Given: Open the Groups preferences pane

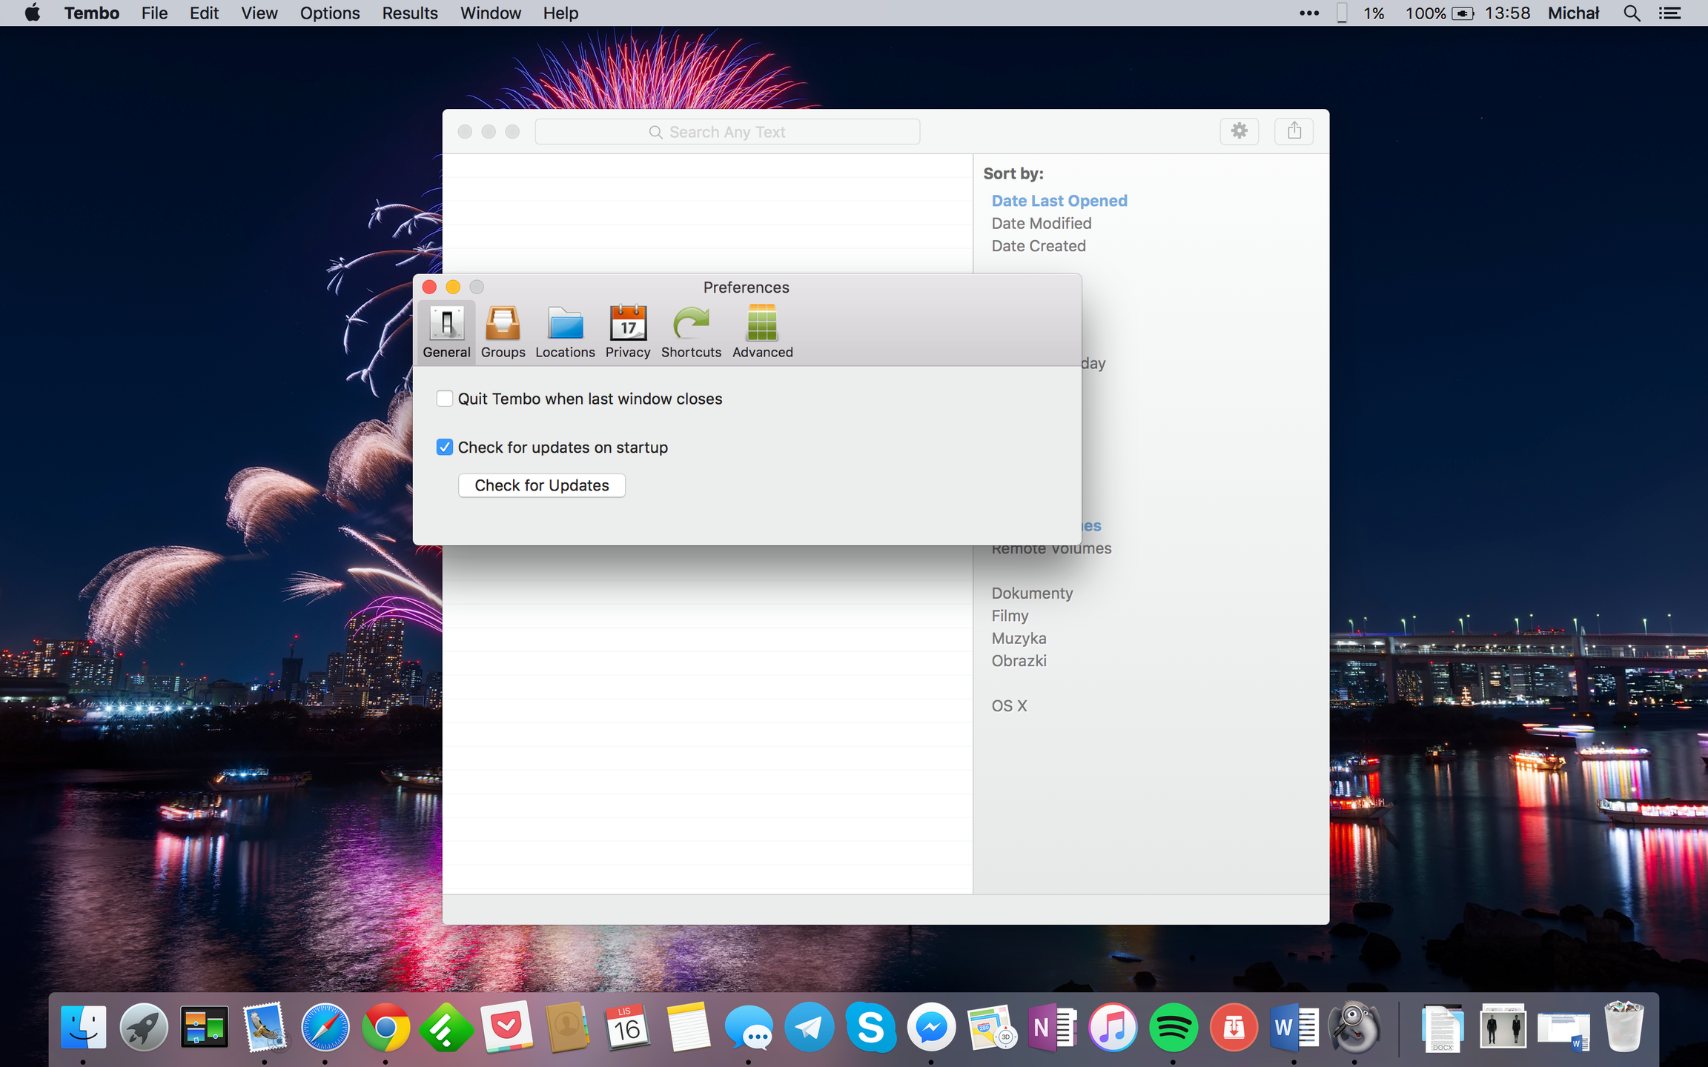Looking at the screenshot, I should point(503,331).
